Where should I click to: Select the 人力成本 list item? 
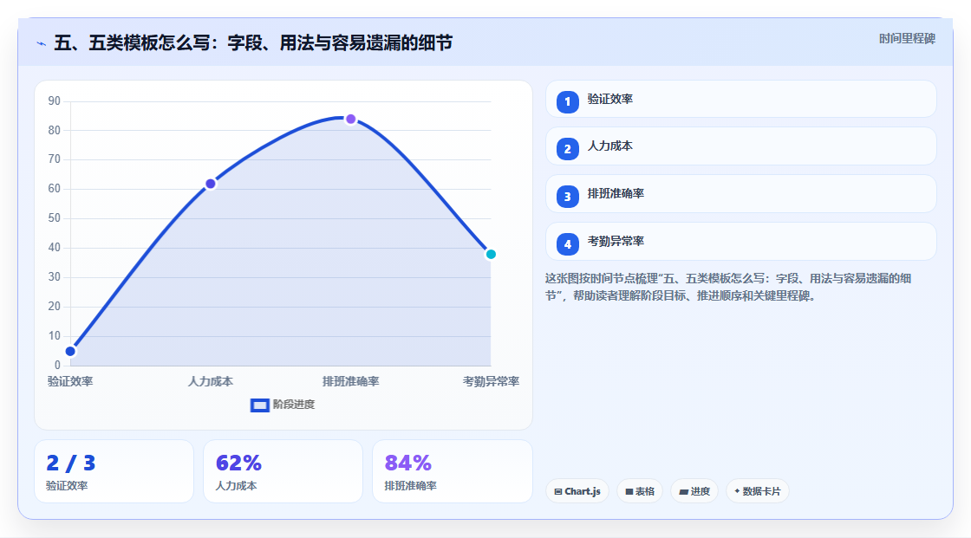740,146
